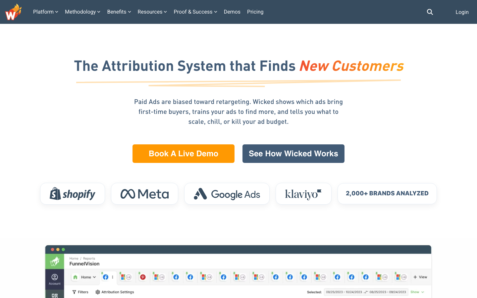
Task: Select the Shopify logo badge
Action: (x=73, y=194)
